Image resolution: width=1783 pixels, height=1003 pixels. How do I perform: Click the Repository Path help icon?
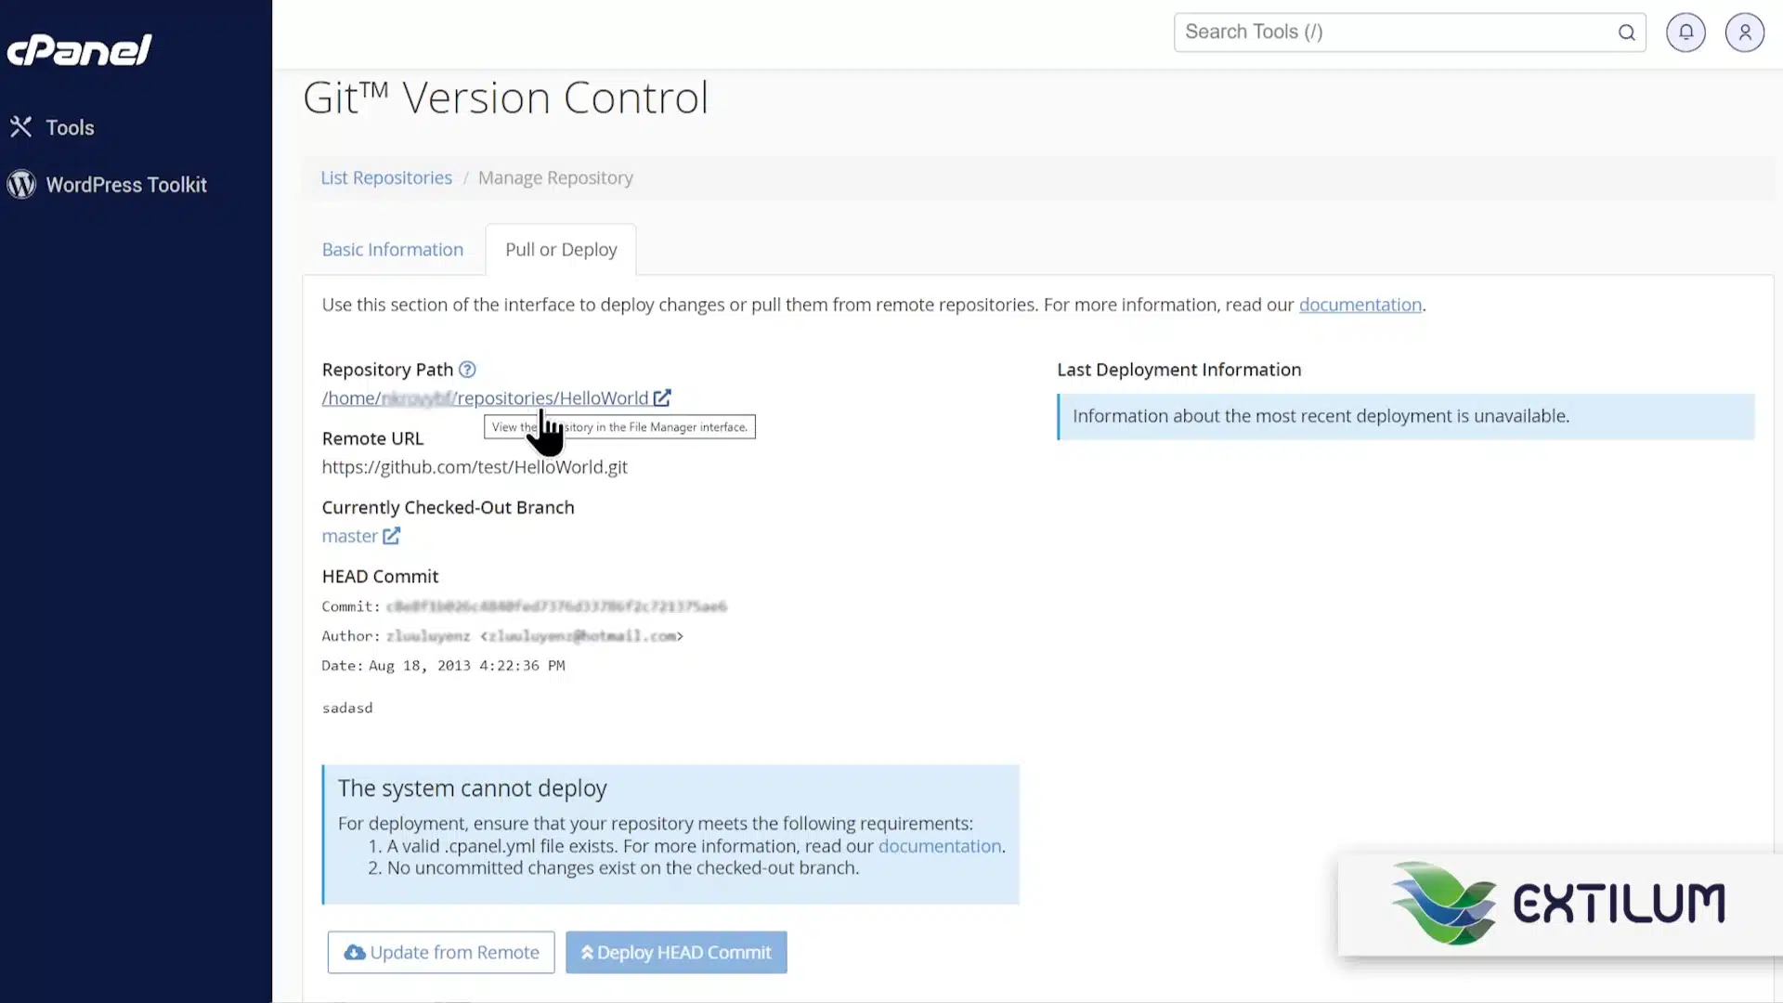(467, 370)
